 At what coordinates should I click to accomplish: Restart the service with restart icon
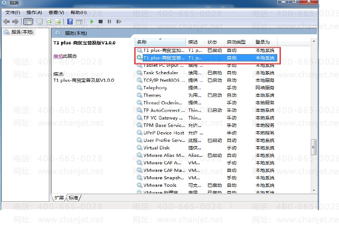(x=119, y=22)
